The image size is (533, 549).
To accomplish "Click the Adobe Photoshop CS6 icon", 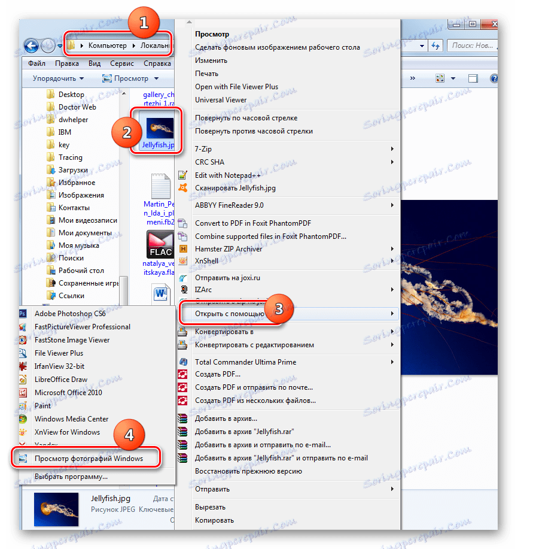I will 23,314.
